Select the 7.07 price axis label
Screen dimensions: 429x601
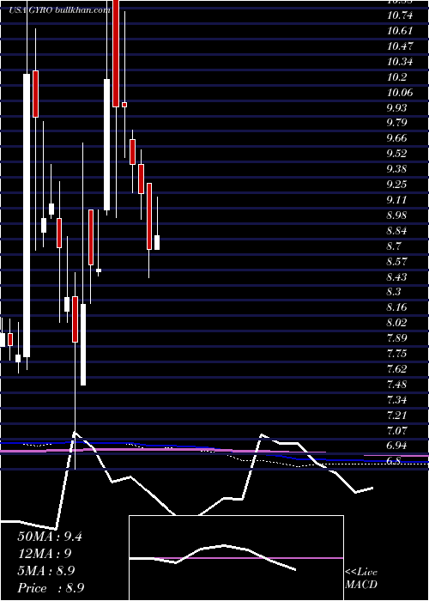tap(396, 430)
